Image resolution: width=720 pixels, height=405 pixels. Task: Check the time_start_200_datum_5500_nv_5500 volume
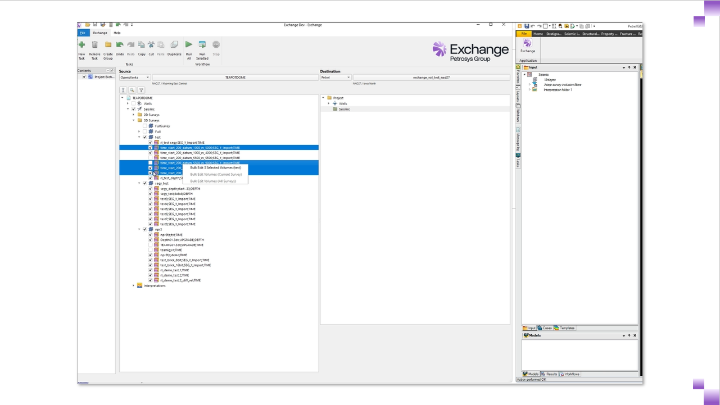tap(150, 158)
